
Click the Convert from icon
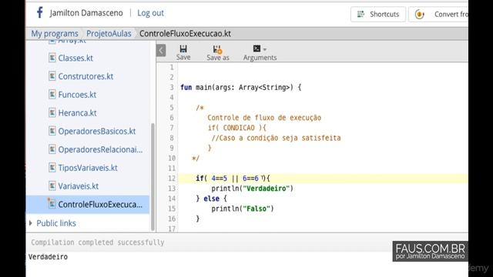[x=419, y=14]
